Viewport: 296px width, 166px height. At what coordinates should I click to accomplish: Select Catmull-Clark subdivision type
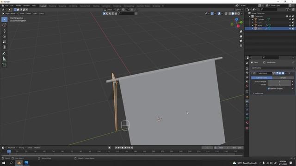(x=262, y=78)
